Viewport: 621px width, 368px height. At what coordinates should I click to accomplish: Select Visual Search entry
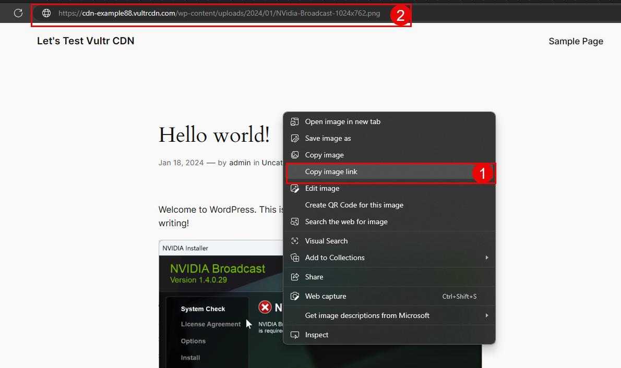389,241
